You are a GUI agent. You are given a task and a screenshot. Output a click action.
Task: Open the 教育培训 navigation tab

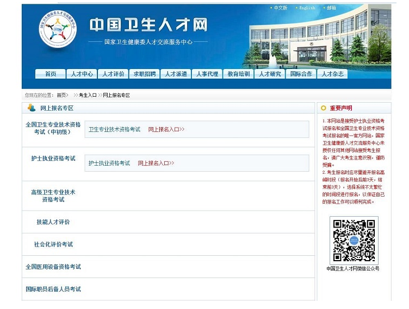coord(238,74)
